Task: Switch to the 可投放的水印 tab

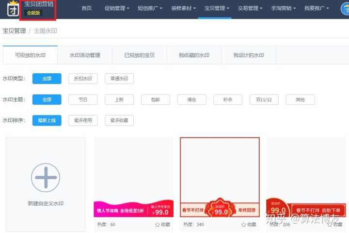Action: point(30,55)
